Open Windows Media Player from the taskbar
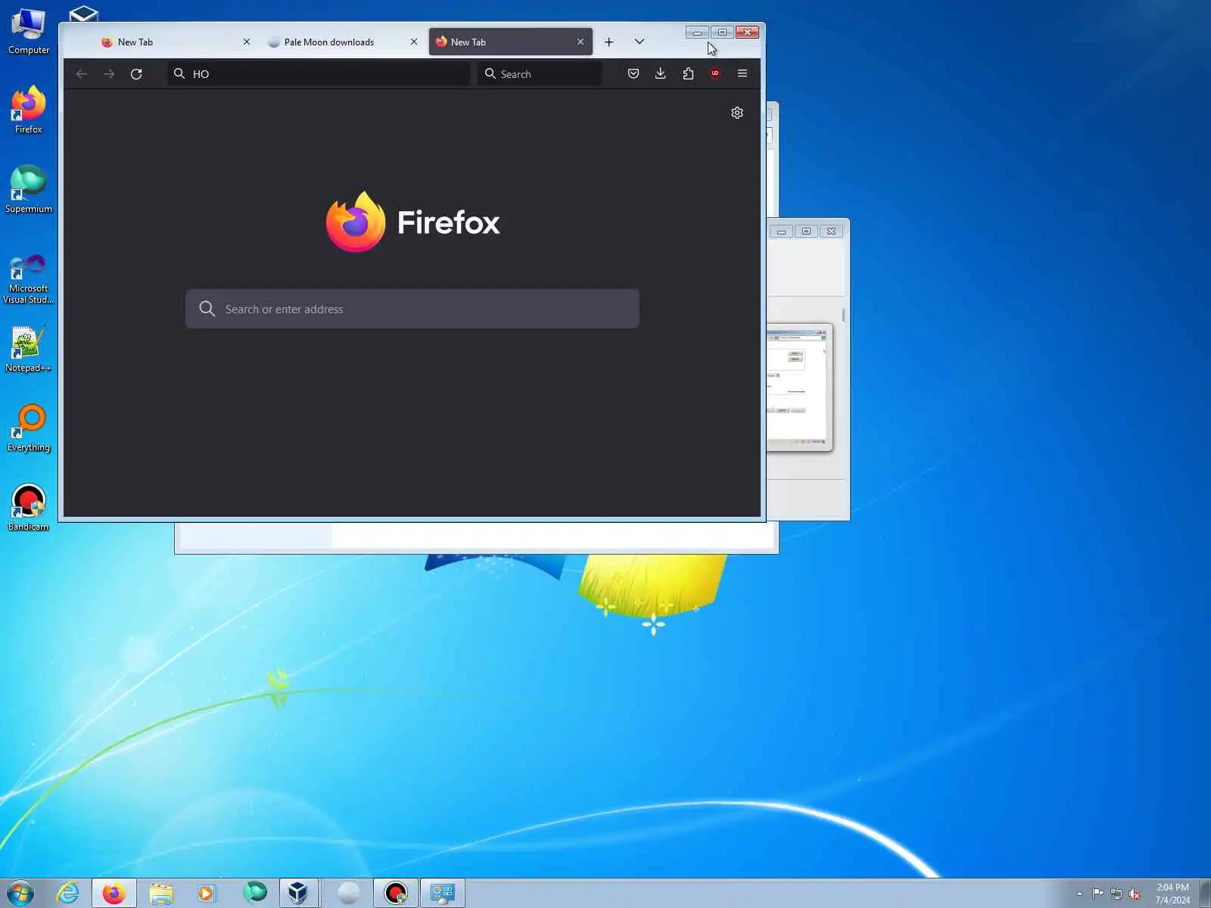Viewport: 1211px width, 908px height. (x=206, y=893)
